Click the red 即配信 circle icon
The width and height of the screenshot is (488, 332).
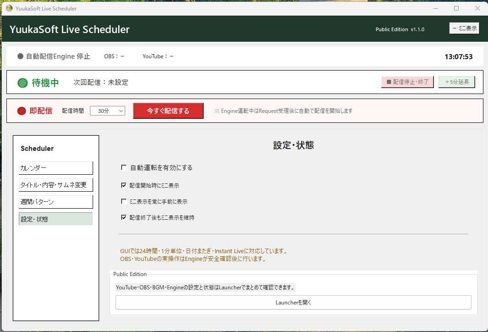coord(22,111)
